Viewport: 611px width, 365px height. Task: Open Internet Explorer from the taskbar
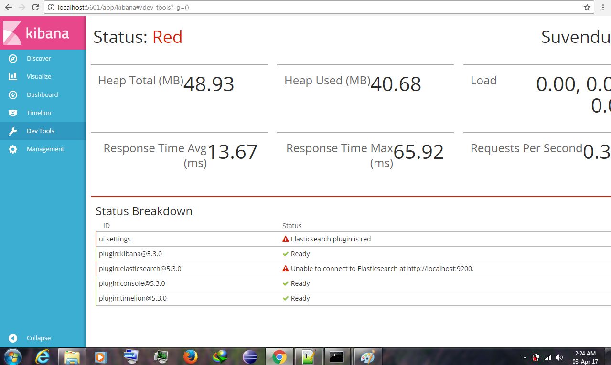click(x=43, y=356)
